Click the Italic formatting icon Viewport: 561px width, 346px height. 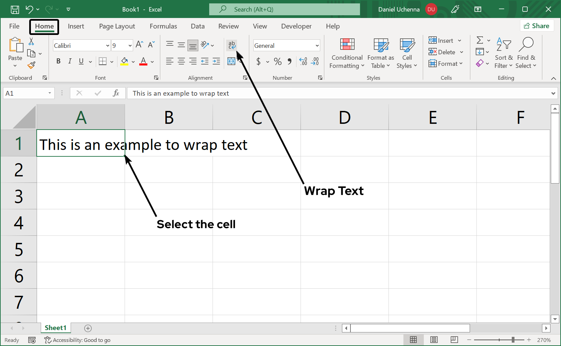tap(70, 61)
